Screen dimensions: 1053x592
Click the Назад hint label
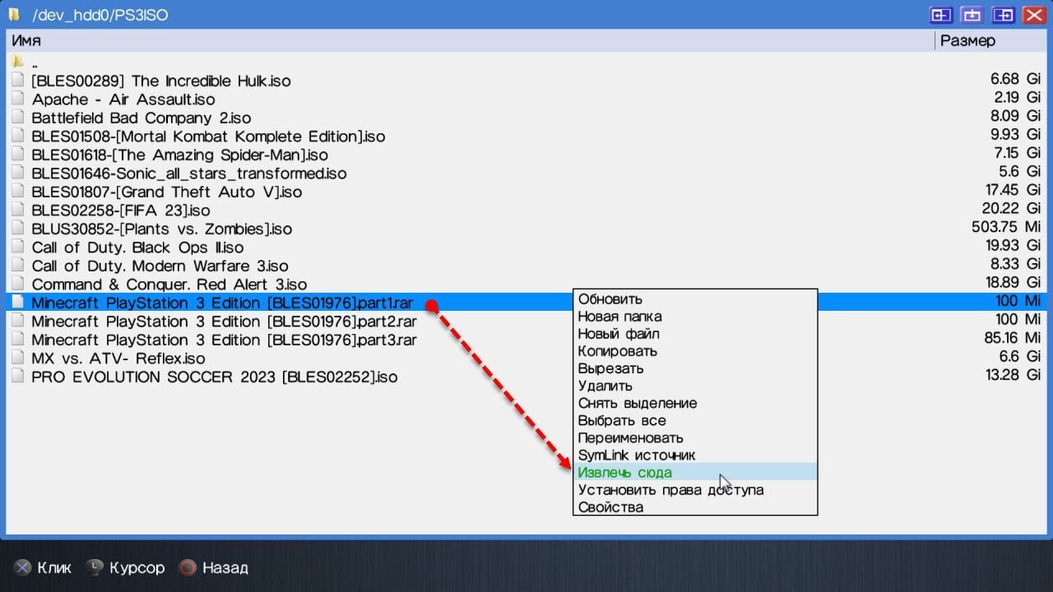(225, 567)
